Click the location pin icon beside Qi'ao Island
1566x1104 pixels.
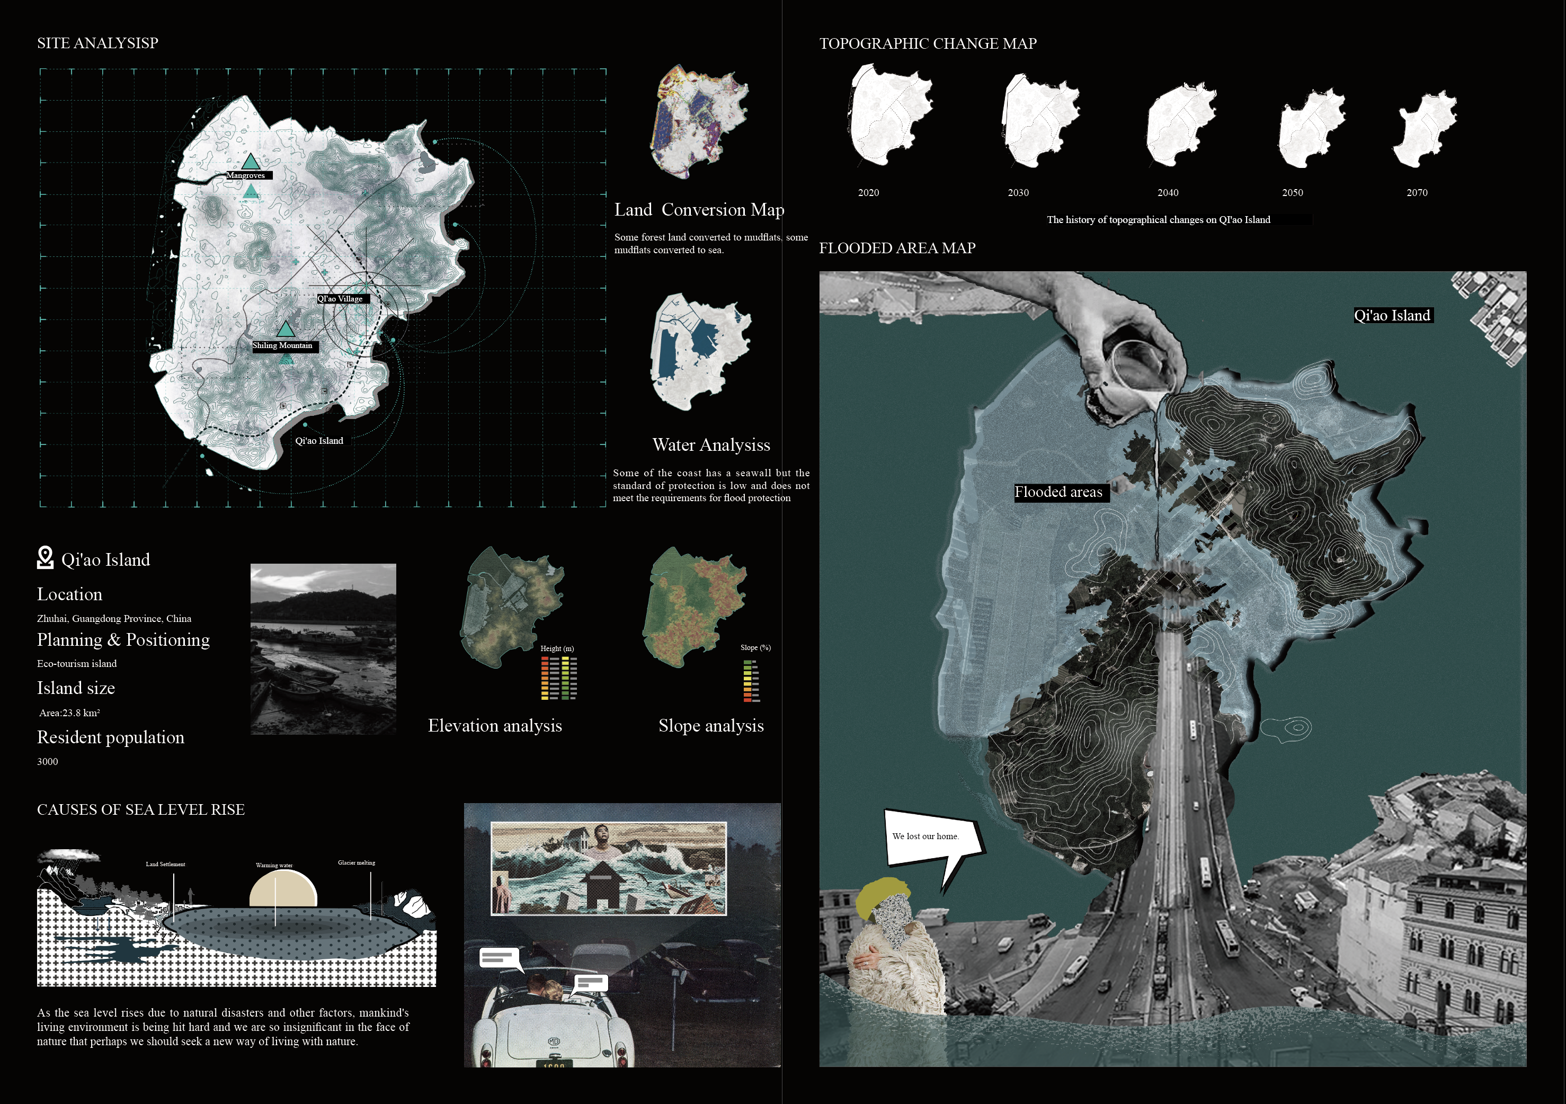(x=45, y=557)
